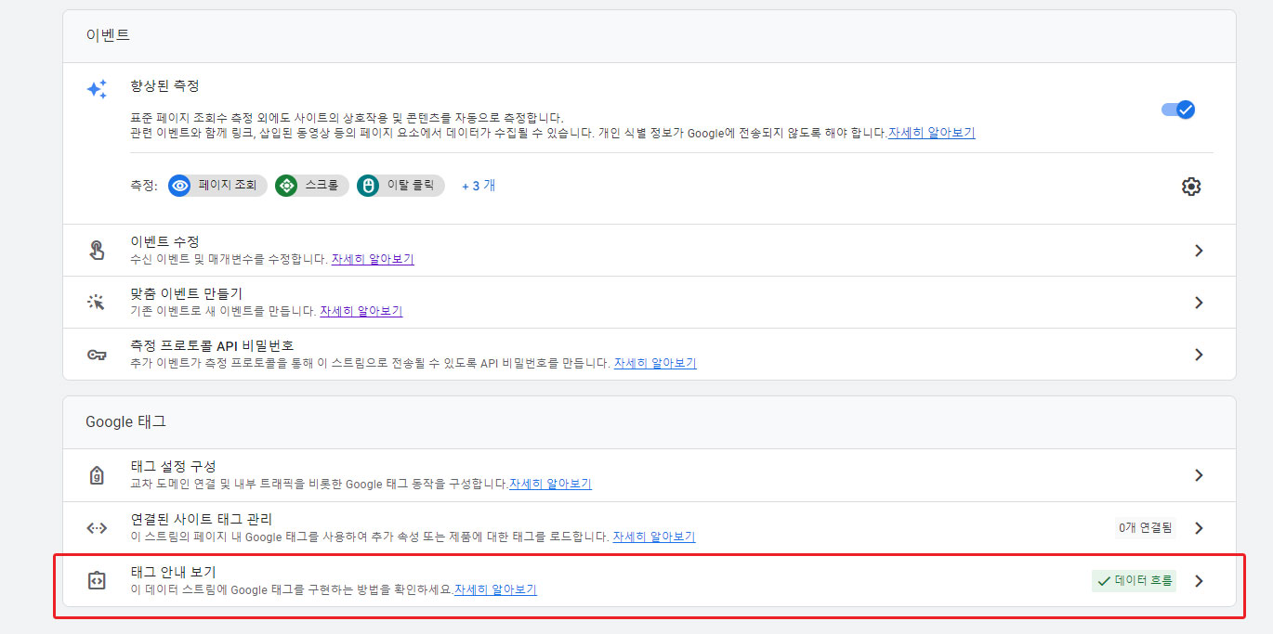
Task: Expand 태그 설정 구성 with its chevron
Action: point(1199,475)
